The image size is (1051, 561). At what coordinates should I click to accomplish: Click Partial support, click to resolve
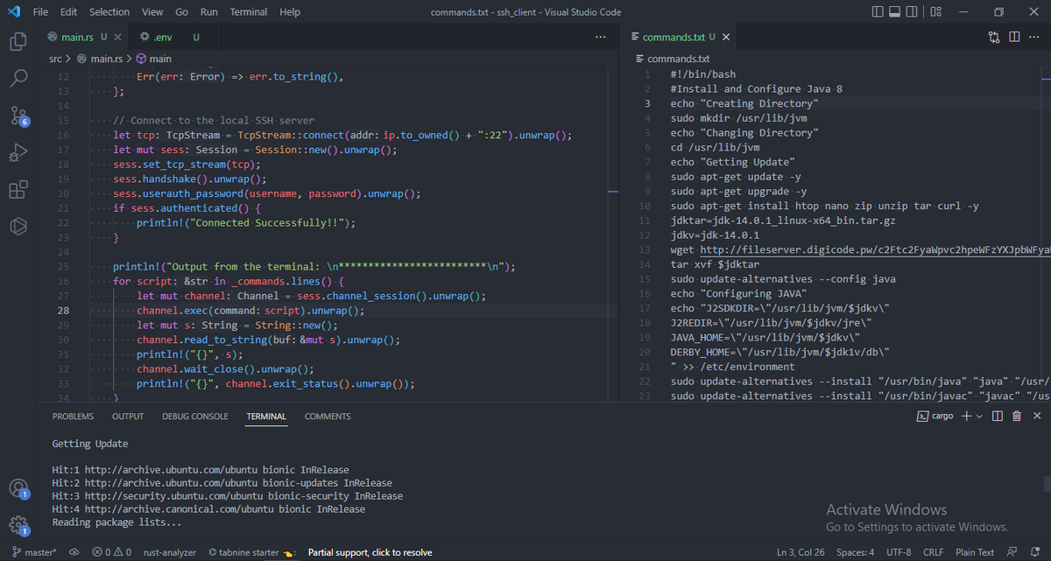(x=370, y=552)
